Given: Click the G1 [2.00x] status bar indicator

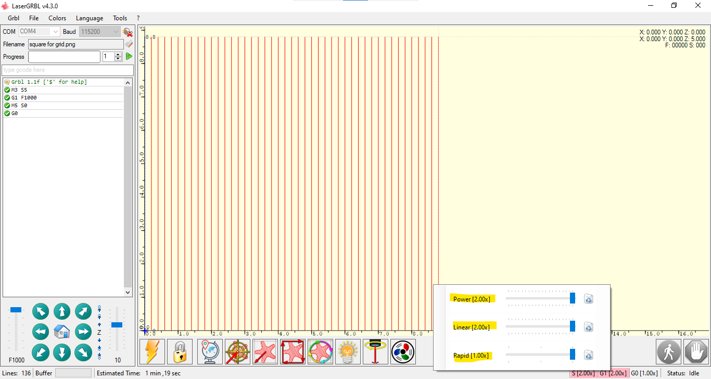Looking at the screenshot, I should (x=613, y=373).
